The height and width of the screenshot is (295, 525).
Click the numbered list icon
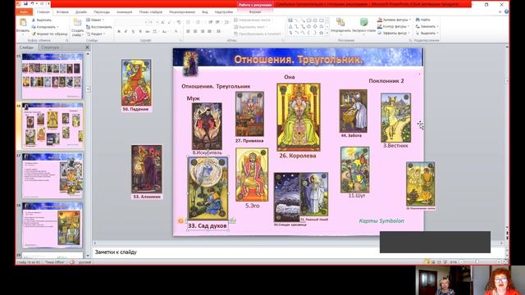199,22
